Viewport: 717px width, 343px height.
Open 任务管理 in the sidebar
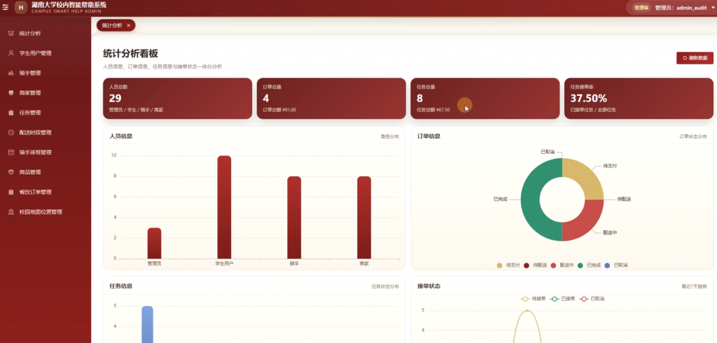coord(46,113)
